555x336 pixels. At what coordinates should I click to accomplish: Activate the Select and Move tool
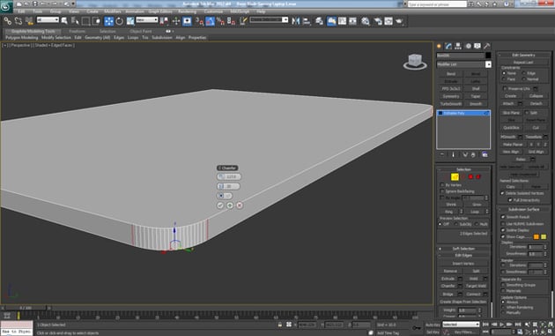[108, 21]
